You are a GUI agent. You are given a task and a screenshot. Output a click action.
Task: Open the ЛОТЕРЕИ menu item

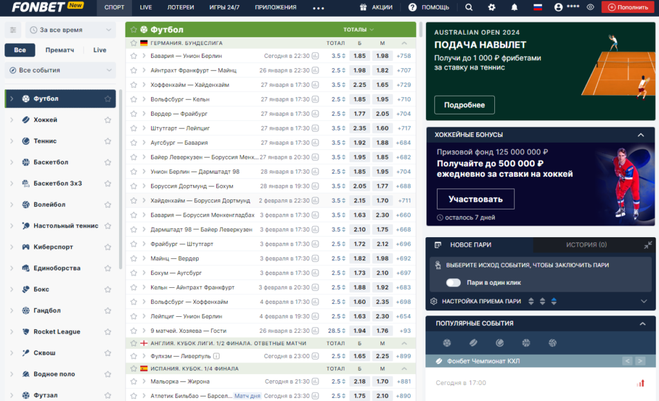pos(181,7)
